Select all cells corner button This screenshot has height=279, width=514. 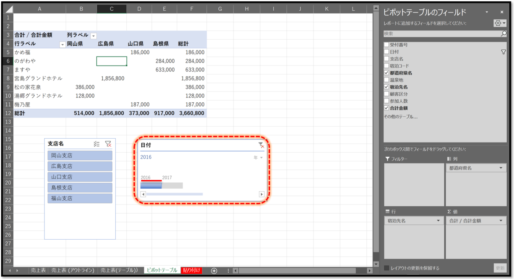pyautogui.click(x=9, y=9)
